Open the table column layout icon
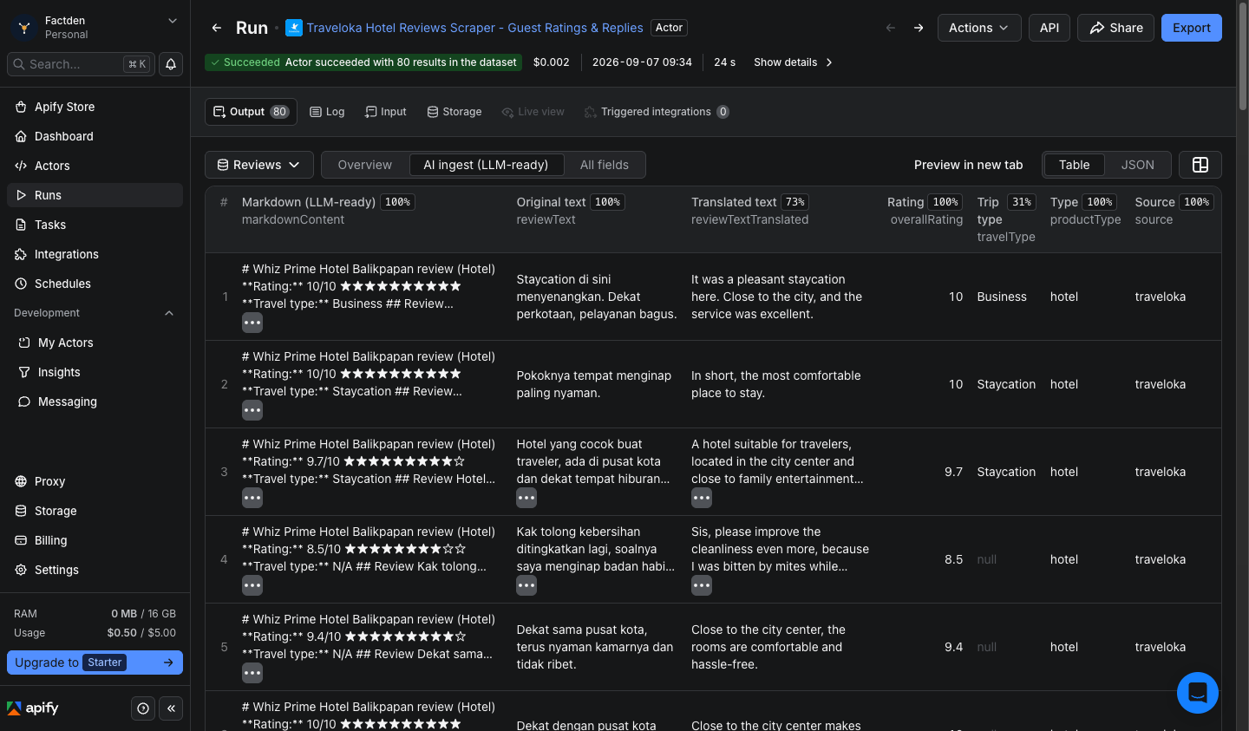The height and width of the screenshot is (731, 1249). [x=1200, y=165]
